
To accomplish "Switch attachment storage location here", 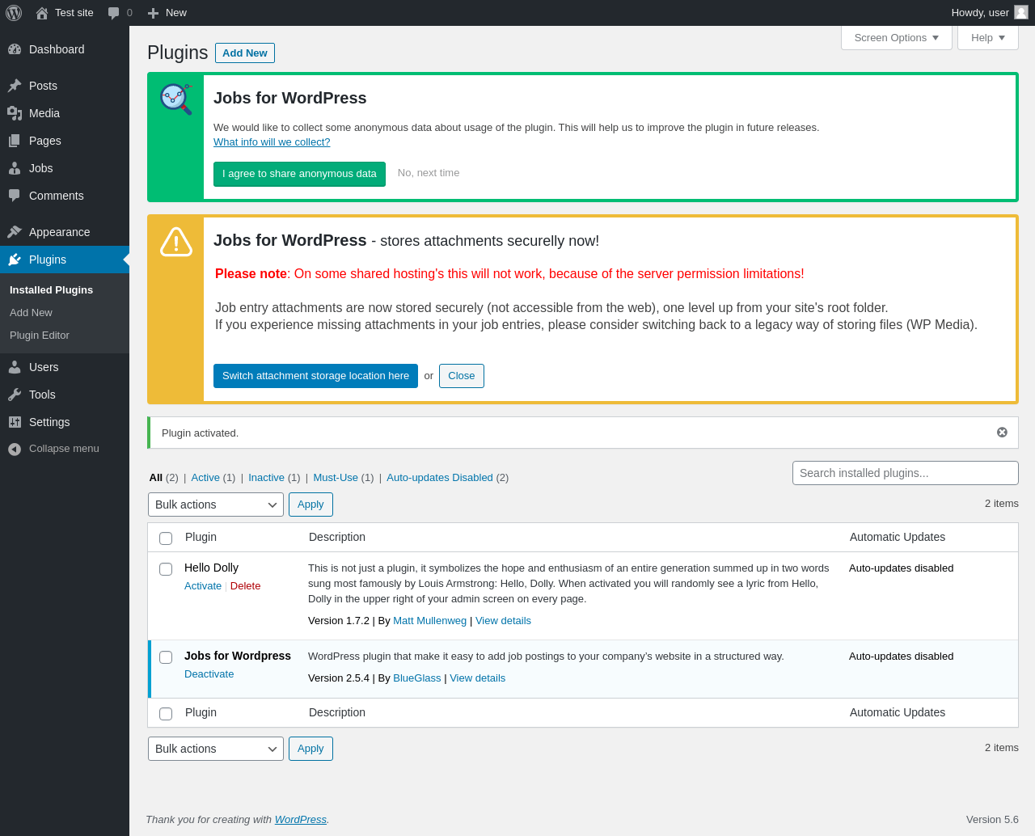I will tap(315, 376).
